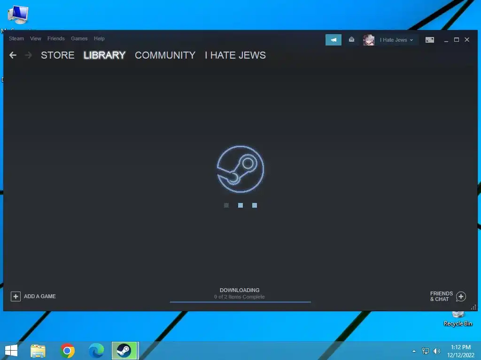Screen dimensions: 481x360
Task: Switch to the STORE tab
Action: click(58, 55)
